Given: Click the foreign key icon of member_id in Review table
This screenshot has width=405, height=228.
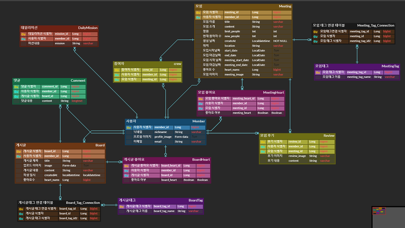Looking at the screenshot, I should click(263, 147).
